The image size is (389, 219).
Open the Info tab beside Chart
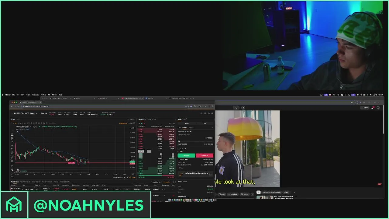pos(18,119)
